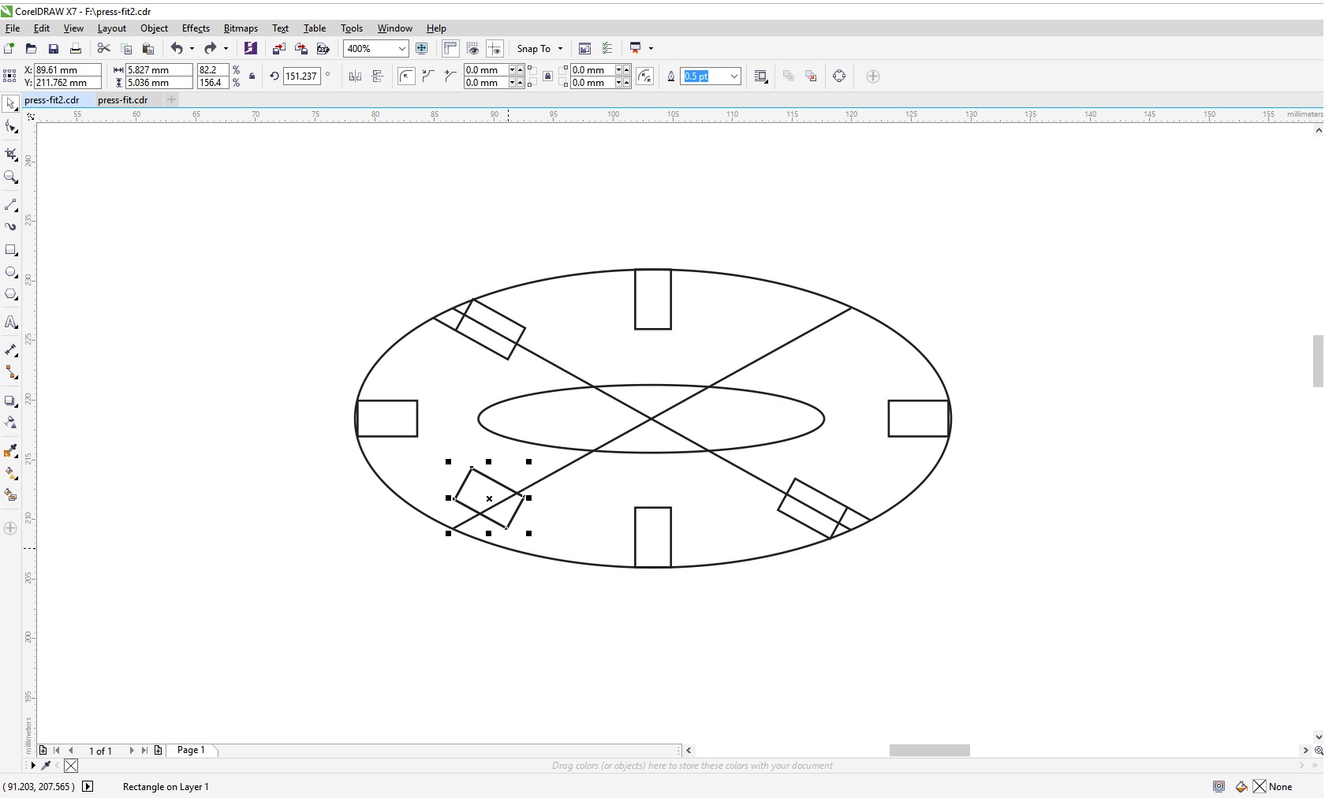
Task: Select the Transparency tool
Action: pos(11,423)
